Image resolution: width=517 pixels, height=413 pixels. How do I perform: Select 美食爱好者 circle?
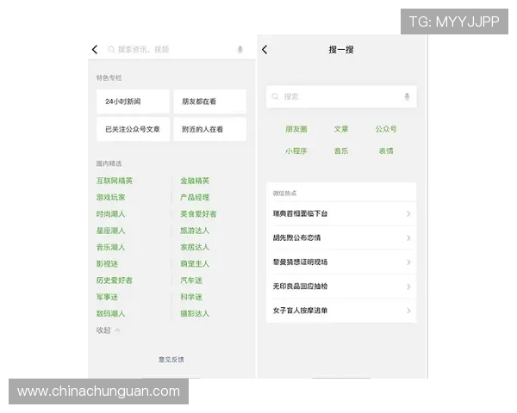coord(198,214)
